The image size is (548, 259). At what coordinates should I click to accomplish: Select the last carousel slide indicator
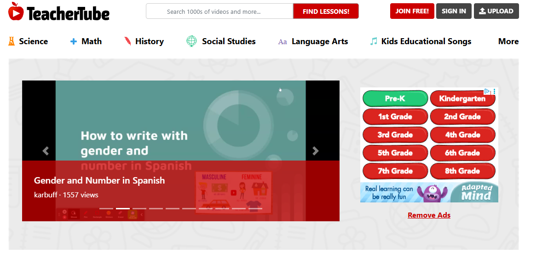click(255, 209)
